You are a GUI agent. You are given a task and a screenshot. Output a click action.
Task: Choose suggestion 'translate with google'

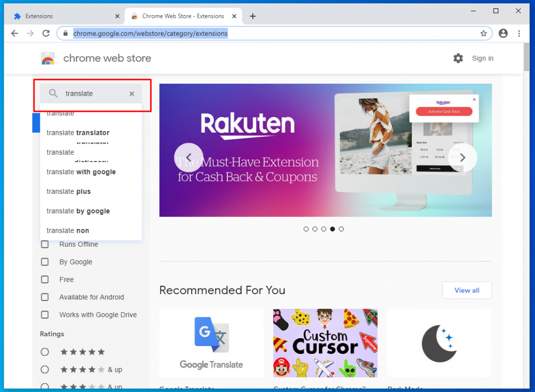pyautogui.click(x=91, y=172)
